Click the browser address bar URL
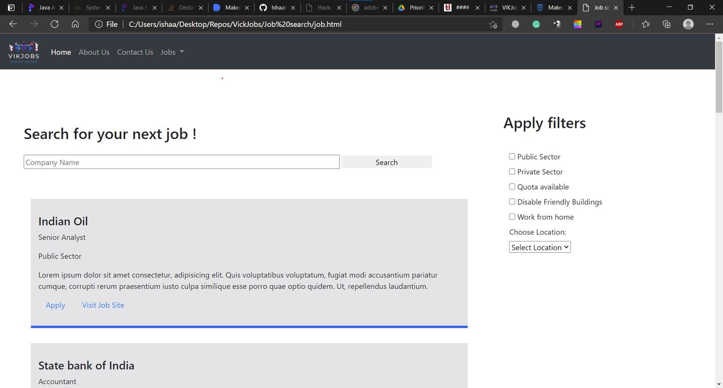This screenshot has height=388, width=723. pos(235,24)
